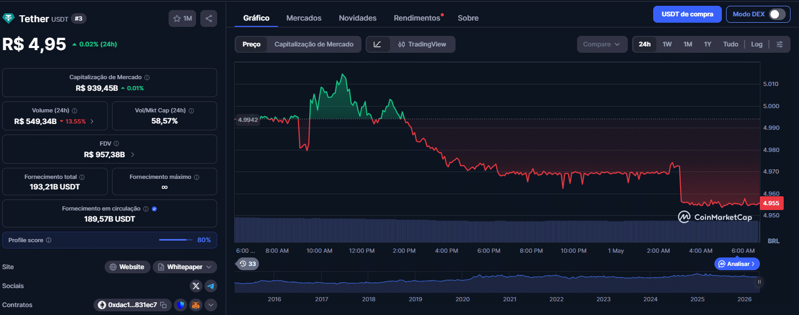
Task: Click the Analisar button
Action: [x=737, y=263]
